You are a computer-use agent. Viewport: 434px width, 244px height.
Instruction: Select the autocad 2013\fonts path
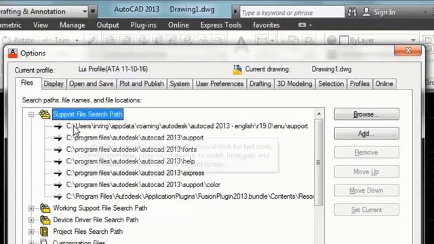132,150
